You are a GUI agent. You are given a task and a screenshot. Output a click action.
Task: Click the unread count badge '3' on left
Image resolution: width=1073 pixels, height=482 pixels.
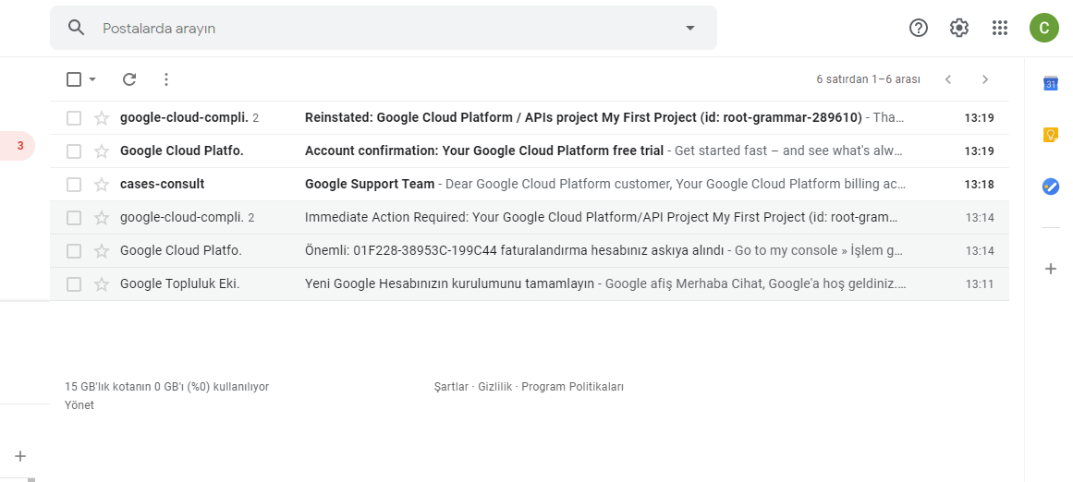[20, 146]
